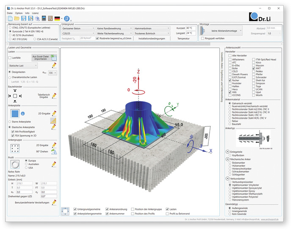Image resolution: width=293 pixels, height=231 pixels.
Task: Open the Gerissener Beton dropdown
Action: pyautogui.click(x=79, y=28)
